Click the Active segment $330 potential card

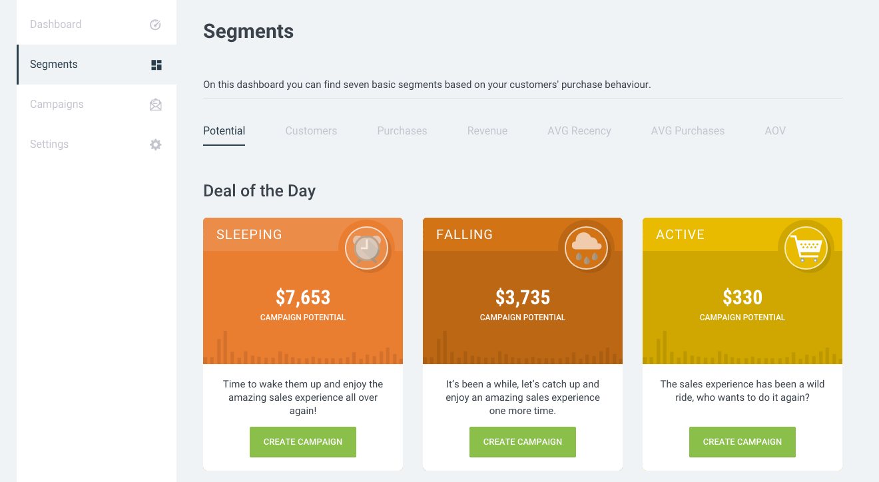click(x=742, y=303)
